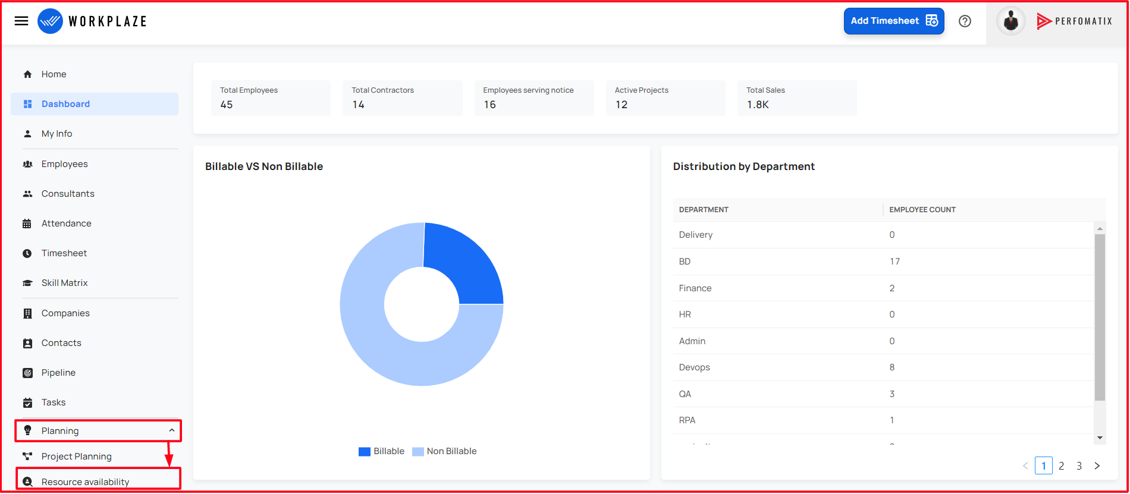This screenshot has width=1130, height=494.
Task: Open the user profile avatar
Action: 1010,21
